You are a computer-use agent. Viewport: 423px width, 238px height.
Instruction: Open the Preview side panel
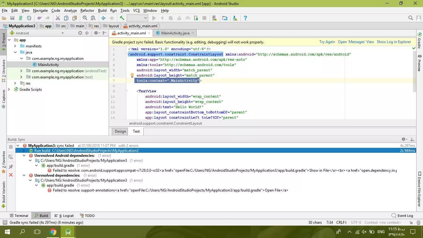coord(419,63)
